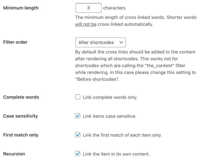Click the chevron arrow on After shortcodes
The width and height of the screenshot is (204, 165).
[x=121, y=42]
